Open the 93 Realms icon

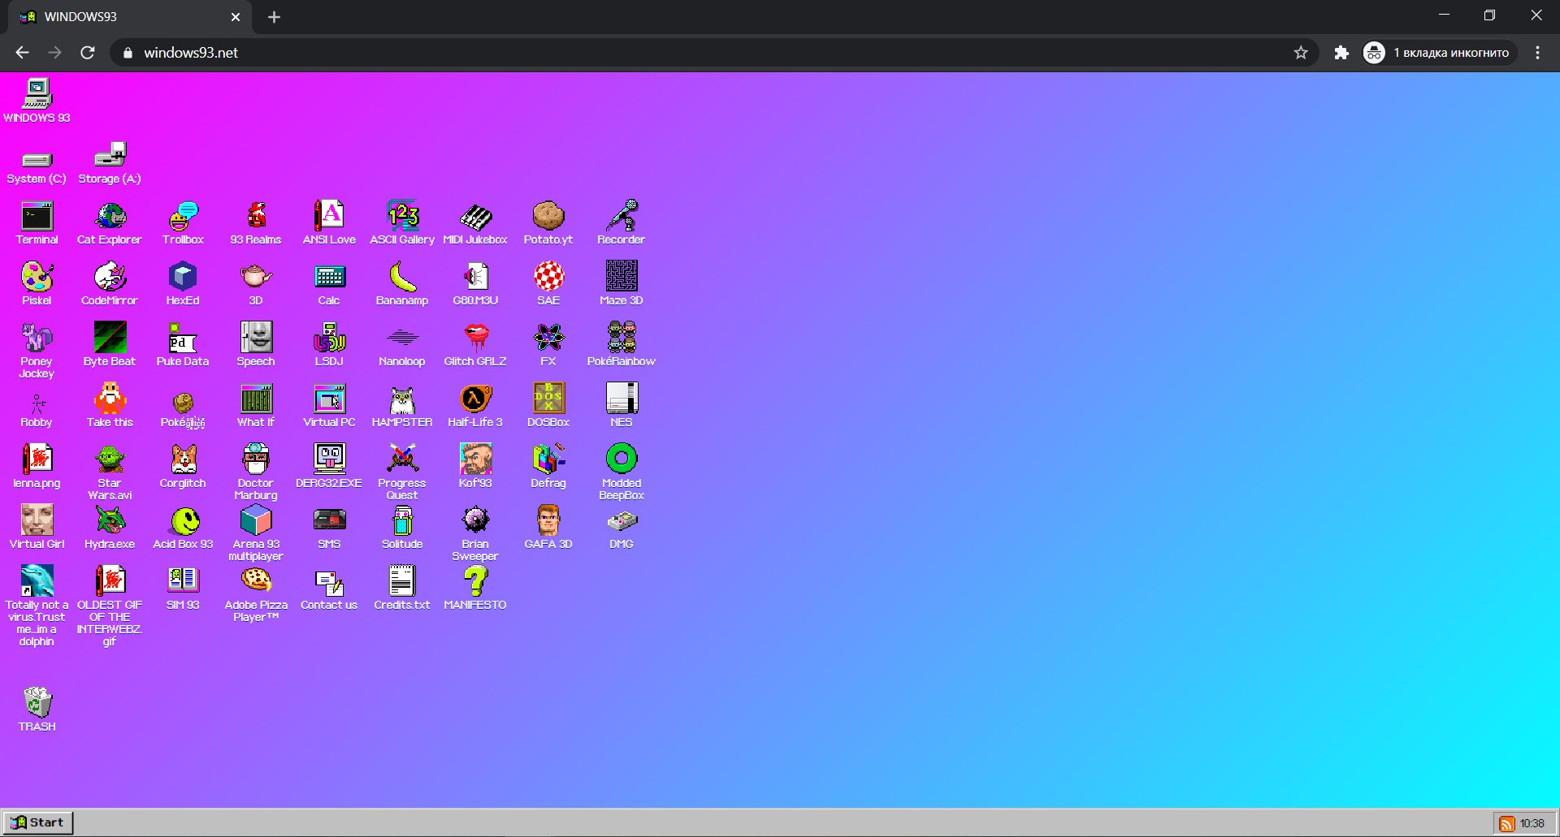256,222
